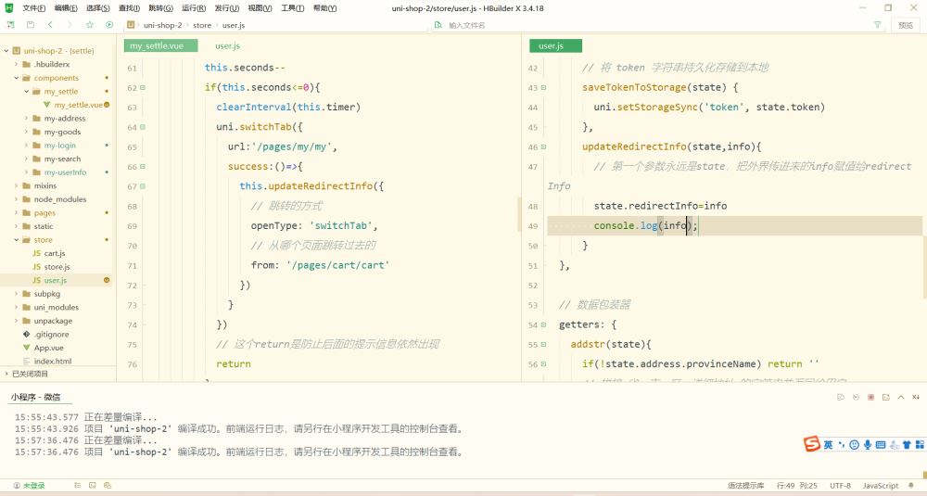Screen dimensions: 927x496
Task: Expand the node_modules folder
Action: 16,199
